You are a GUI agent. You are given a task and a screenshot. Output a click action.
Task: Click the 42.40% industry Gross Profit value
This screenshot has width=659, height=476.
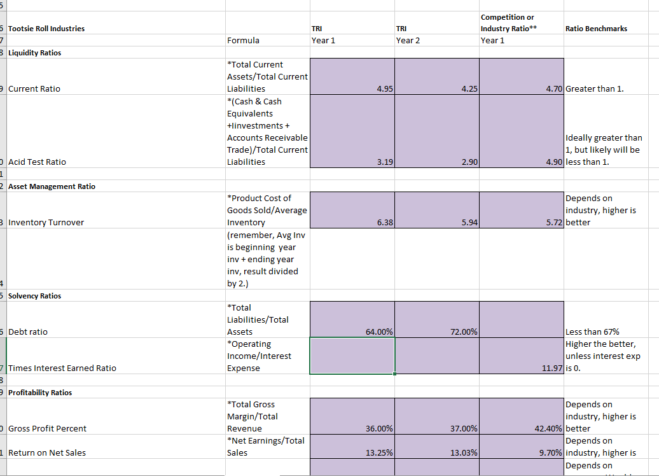[x=522, y=428]
